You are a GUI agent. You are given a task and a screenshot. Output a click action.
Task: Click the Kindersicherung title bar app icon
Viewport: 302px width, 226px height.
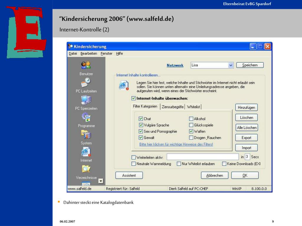pyautogui.click(x=70, y=46)
